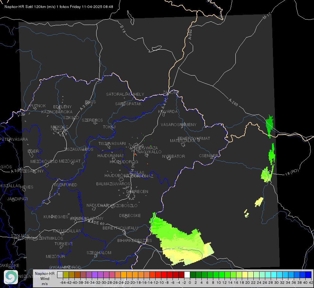Viewport: 314px width, 288px height.
Task: Click the MEZŐCSÁT town label
Action: click(x=70, y=161)
